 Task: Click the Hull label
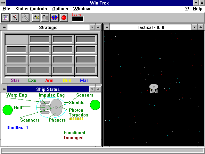[x=18, y=107]
